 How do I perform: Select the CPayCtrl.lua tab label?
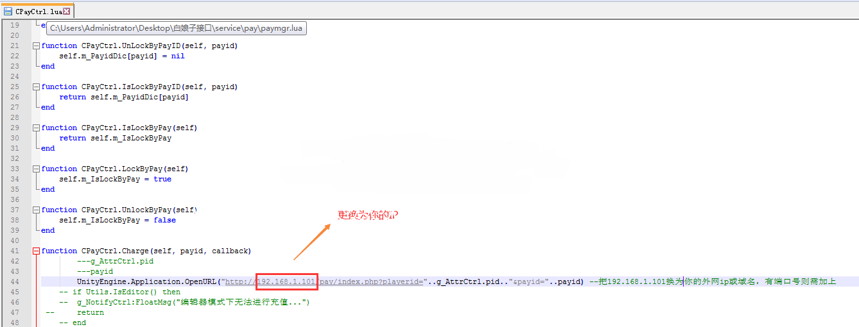tap(38, 11)
